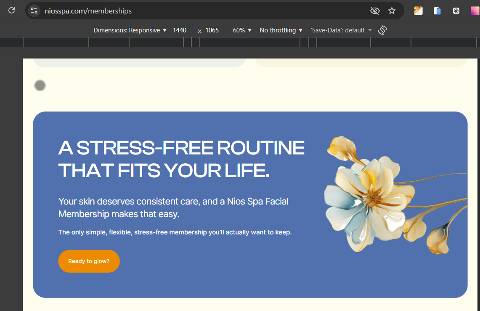Open the Dimensions: Responsive dropdown
Image resolution: width=480 pixels, height=311 pixels.
(130, 30)
